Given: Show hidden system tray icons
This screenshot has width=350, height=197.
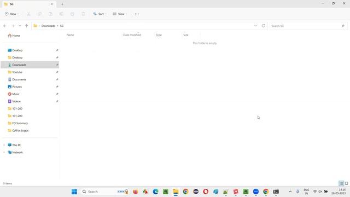Looking at the screenshot, I should click(x=290, y=192).
